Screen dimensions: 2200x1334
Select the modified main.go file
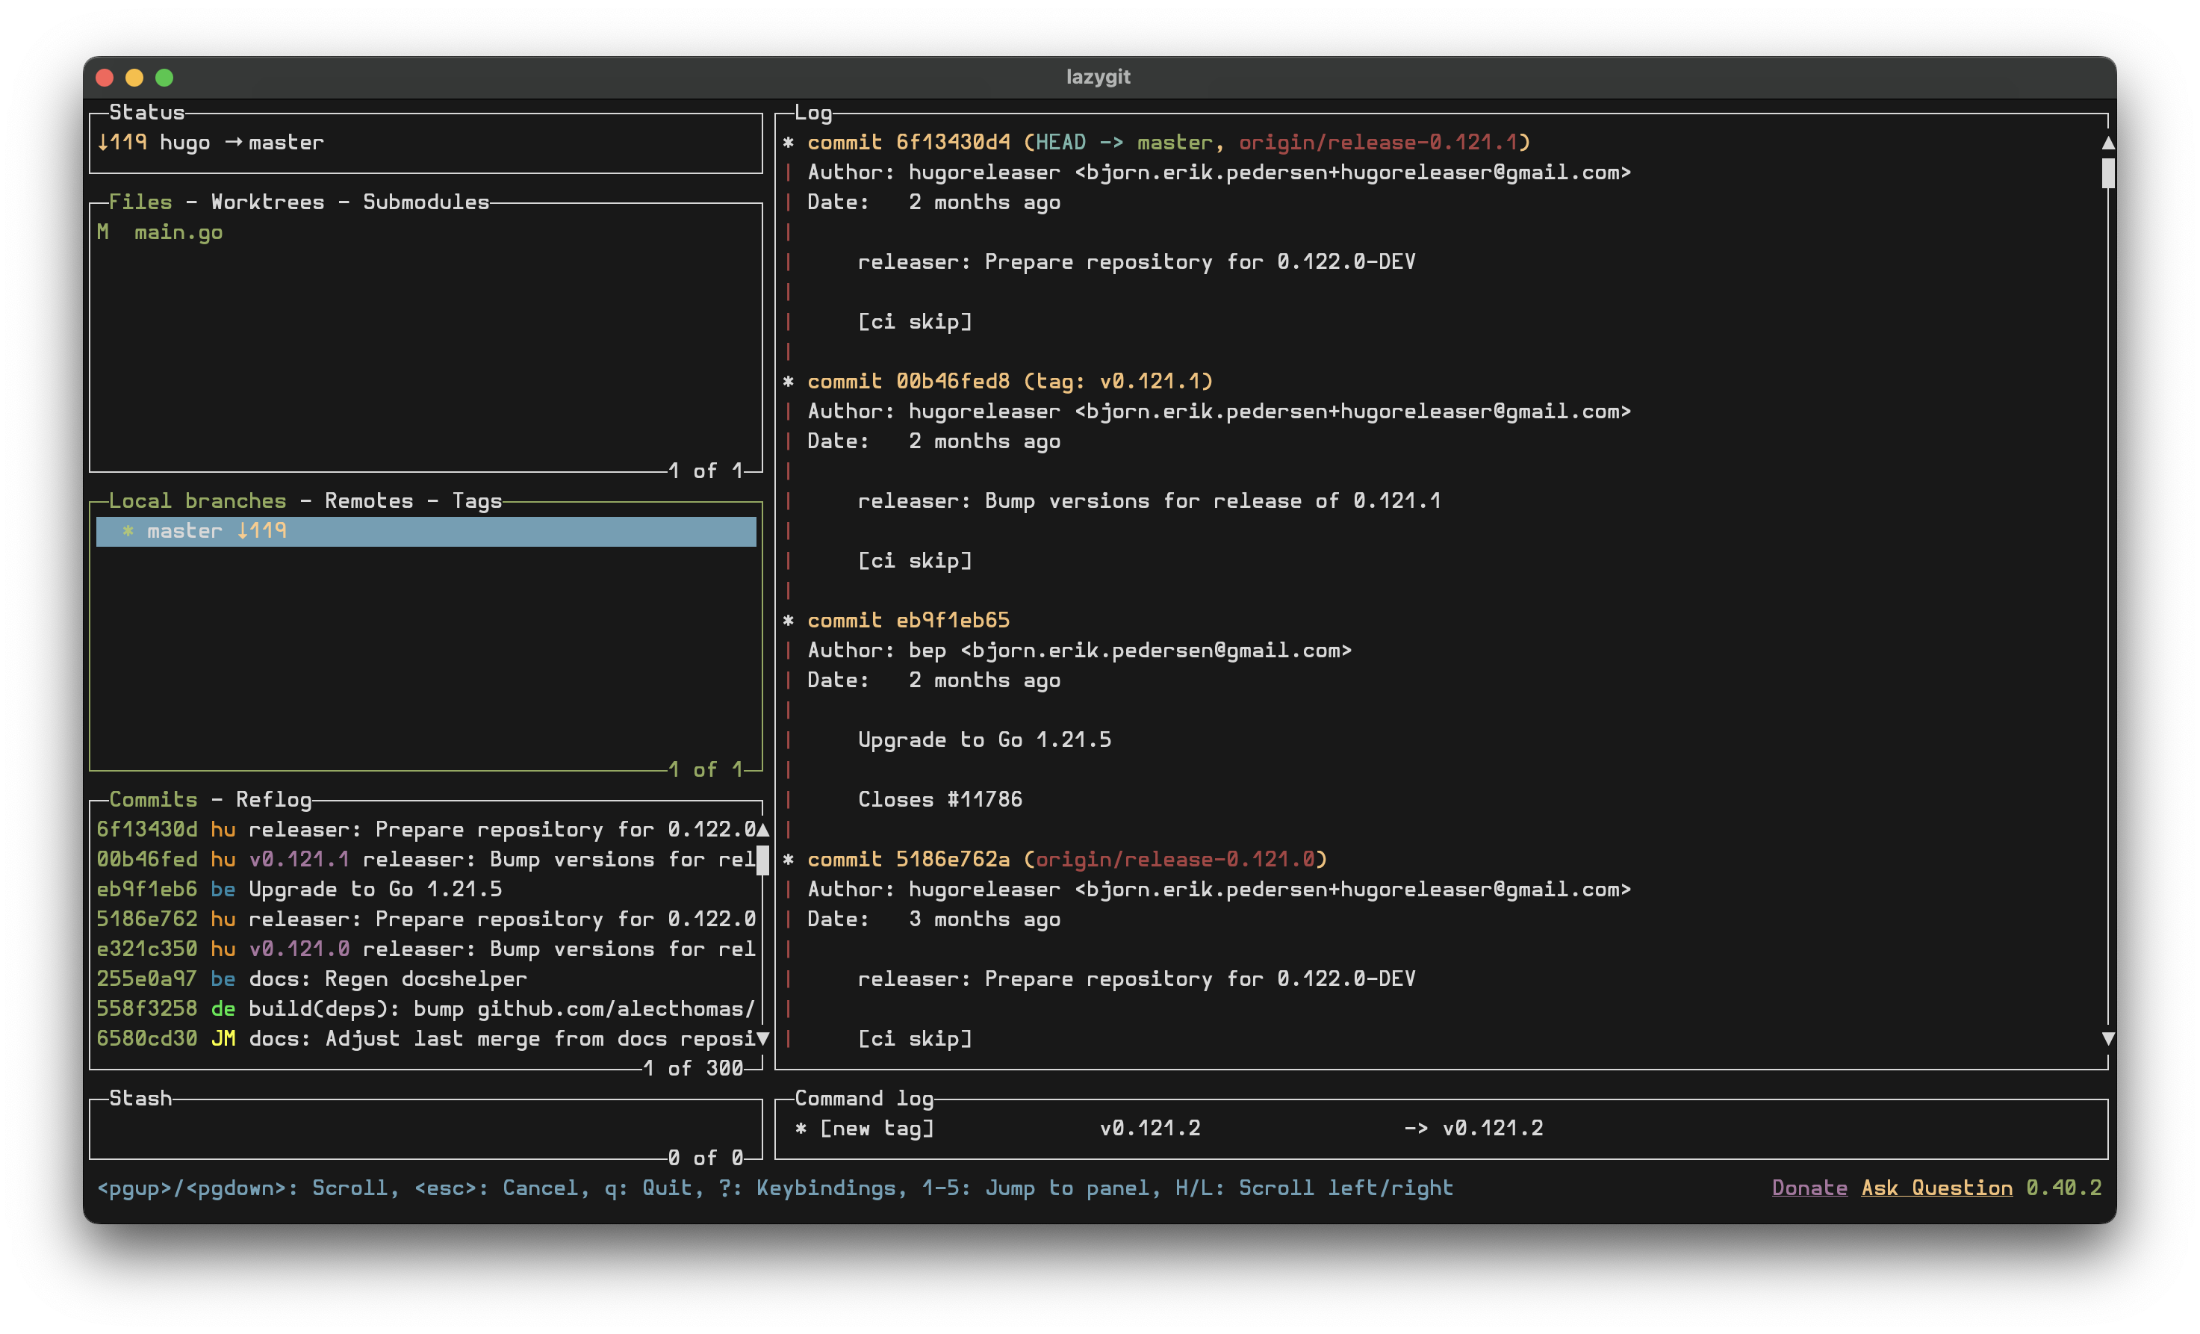coord(178,233)
